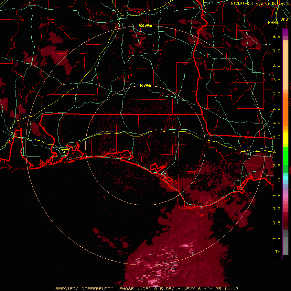Click the TH label at the bottom of the scale
The width and height of the screenshot is (291, 291).
tap(278, 252)
